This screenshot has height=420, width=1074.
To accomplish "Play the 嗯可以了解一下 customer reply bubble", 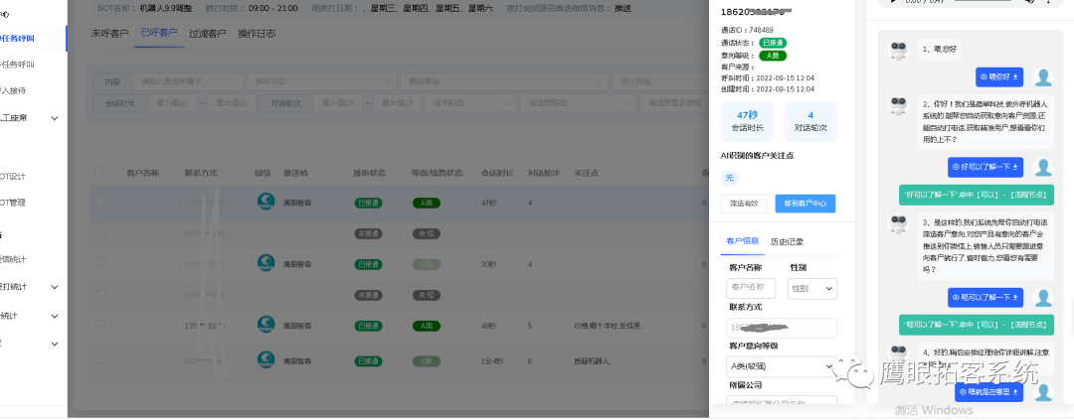I will point(984,297).
